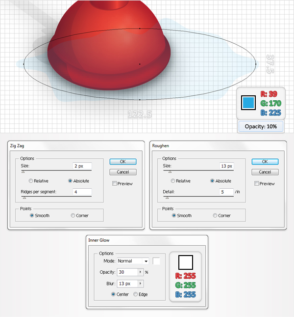Click the ellipse right anchor point
The height and width of the screenshot is (317, 294).
pos(256,64)
